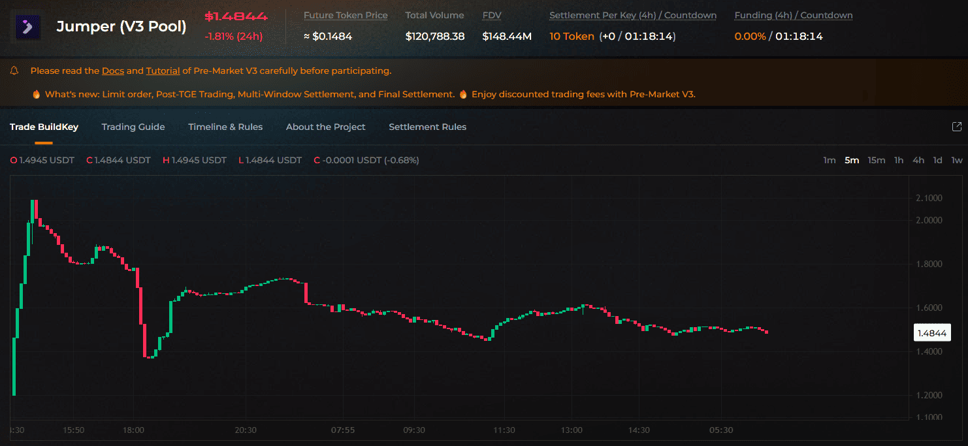Select the 1w chart interval
This screenshot has width=968, height=446.
pyautogui.click(x=957, y=160)
